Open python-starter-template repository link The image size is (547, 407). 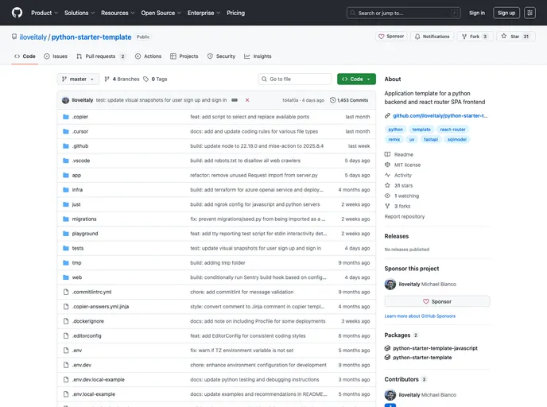91,37
